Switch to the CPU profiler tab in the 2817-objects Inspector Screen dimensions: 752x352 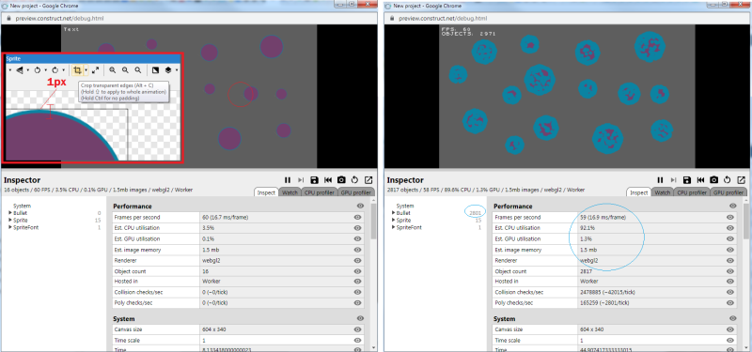[692, 192]
